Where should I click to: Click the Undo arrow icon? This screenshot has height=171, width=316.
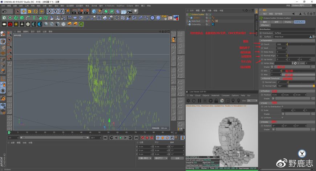[4, 11]
